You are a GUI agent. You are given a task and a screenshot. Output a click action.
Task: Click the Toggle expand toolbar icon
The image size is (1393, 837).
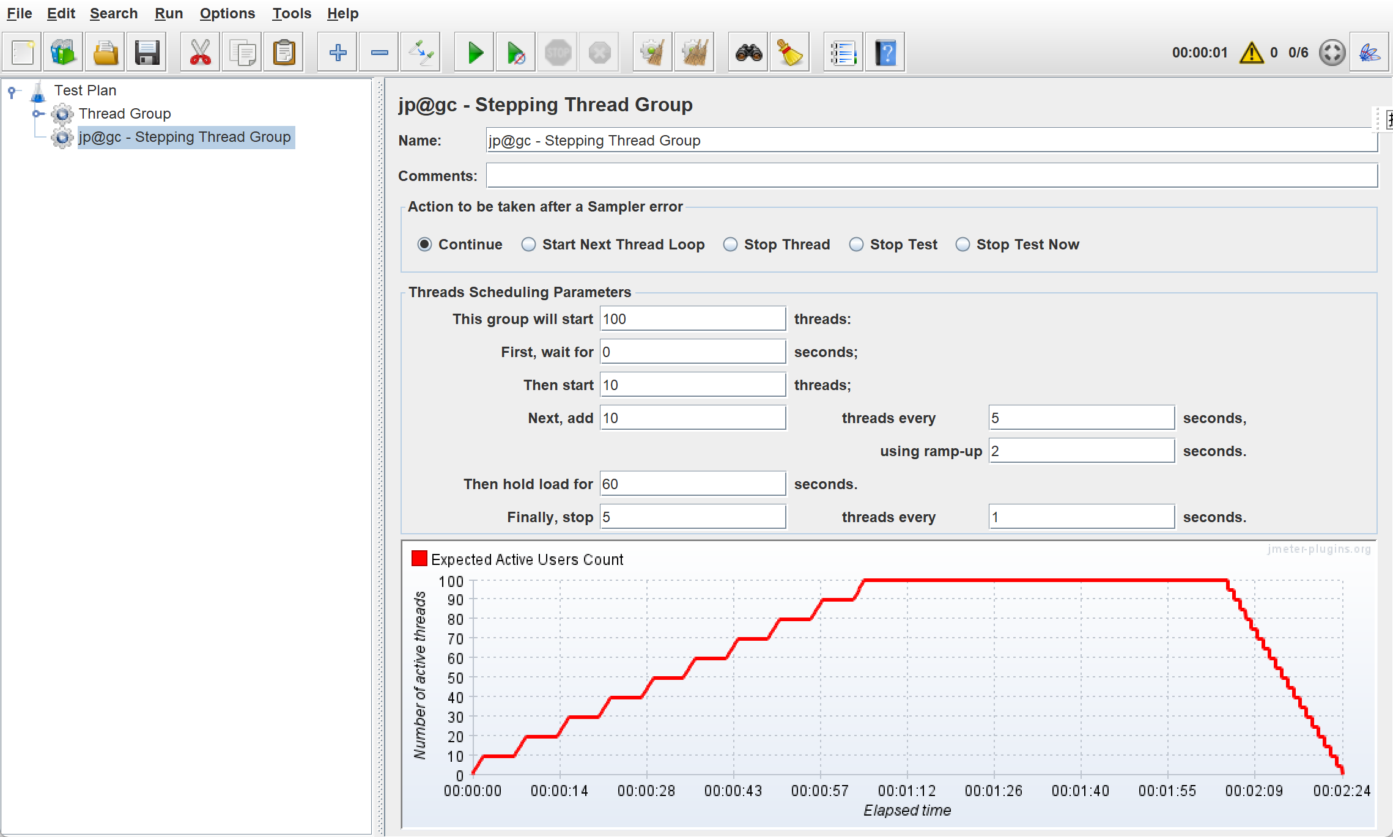[421, 53]
